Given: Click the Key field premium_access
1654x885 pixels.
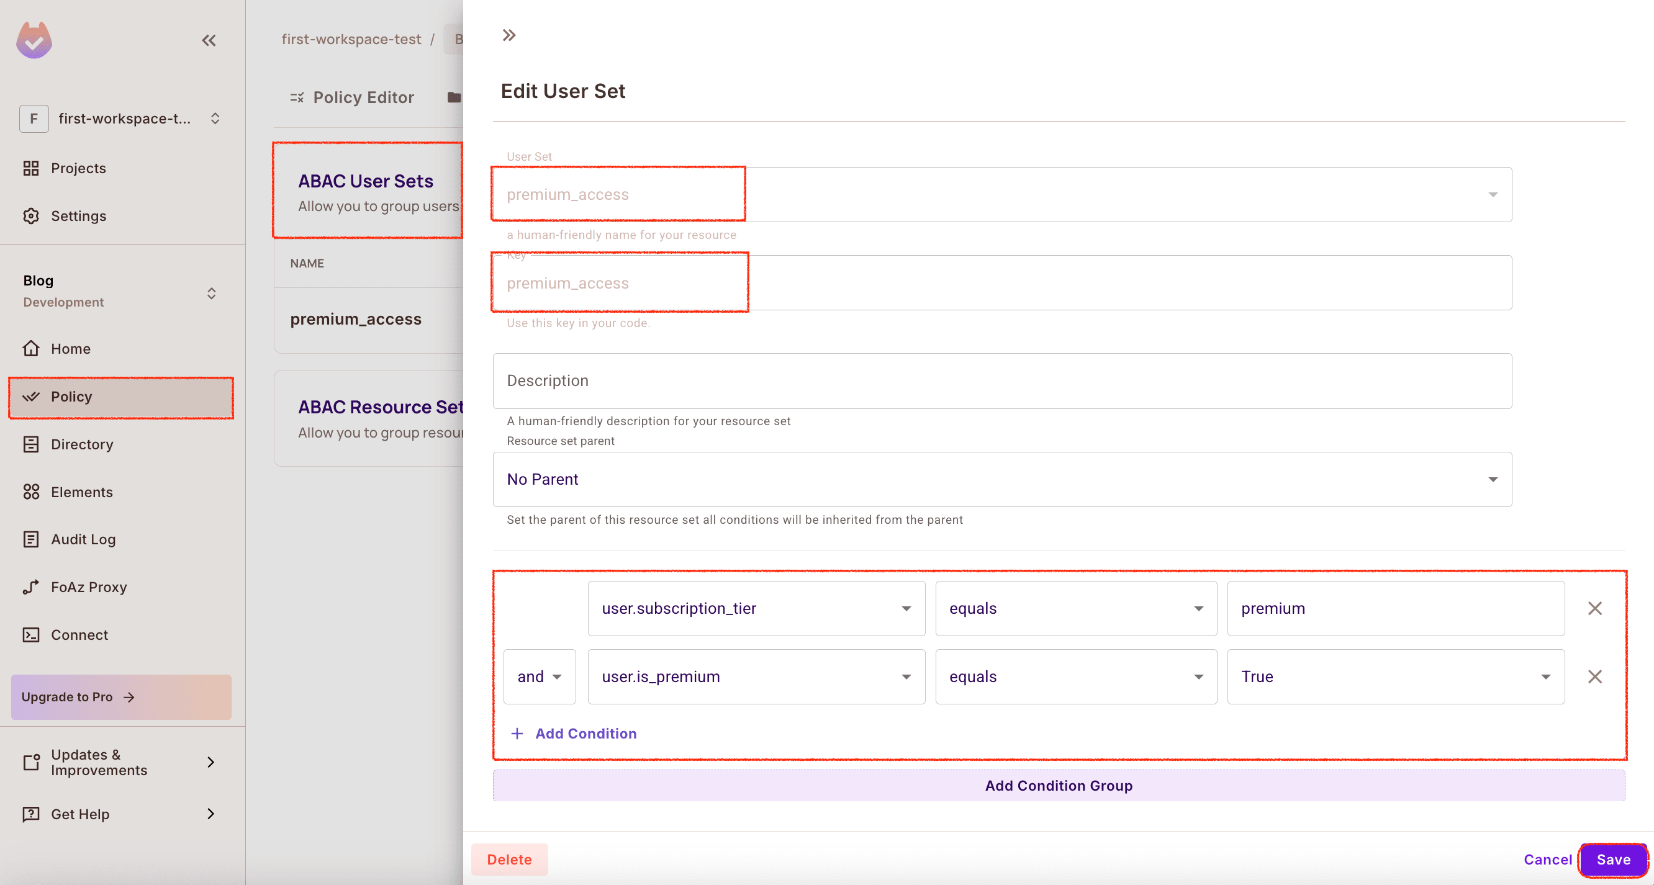Looking at the screenshot, I should coord(1002,283).
